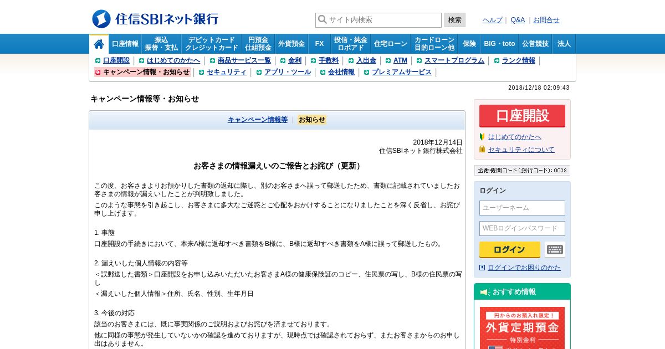Click the 2018年12月14日 date text

coord(438,142)
